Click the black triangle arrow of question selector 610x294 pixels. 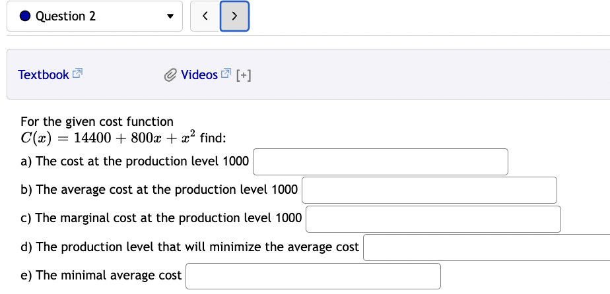point(170,16)
